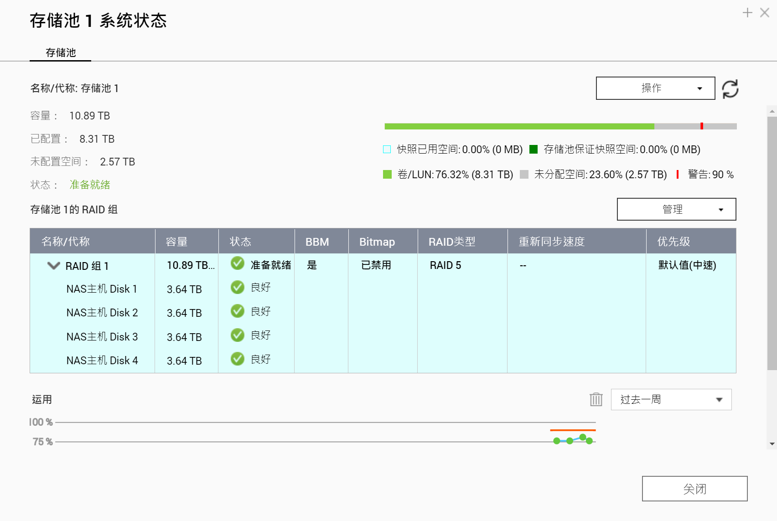
Task: Select the NAS主机 Disk 3 row
Action: (102, 337)
